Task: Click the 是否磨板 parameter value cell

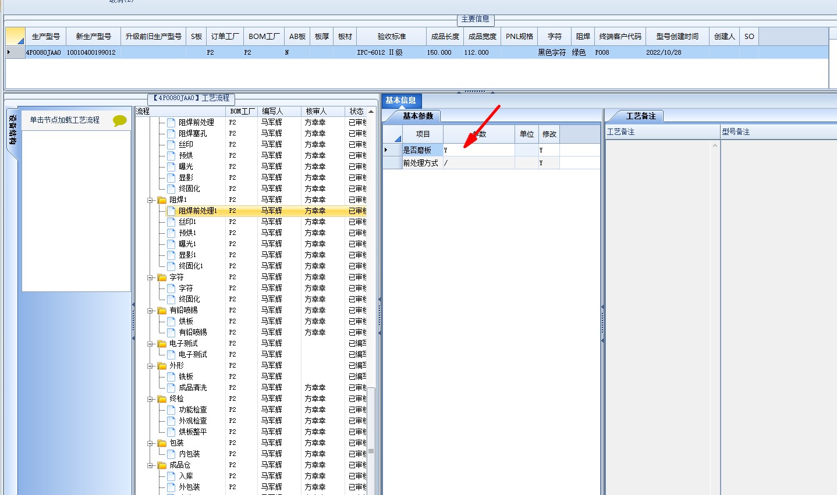Action: pos(479,150)
